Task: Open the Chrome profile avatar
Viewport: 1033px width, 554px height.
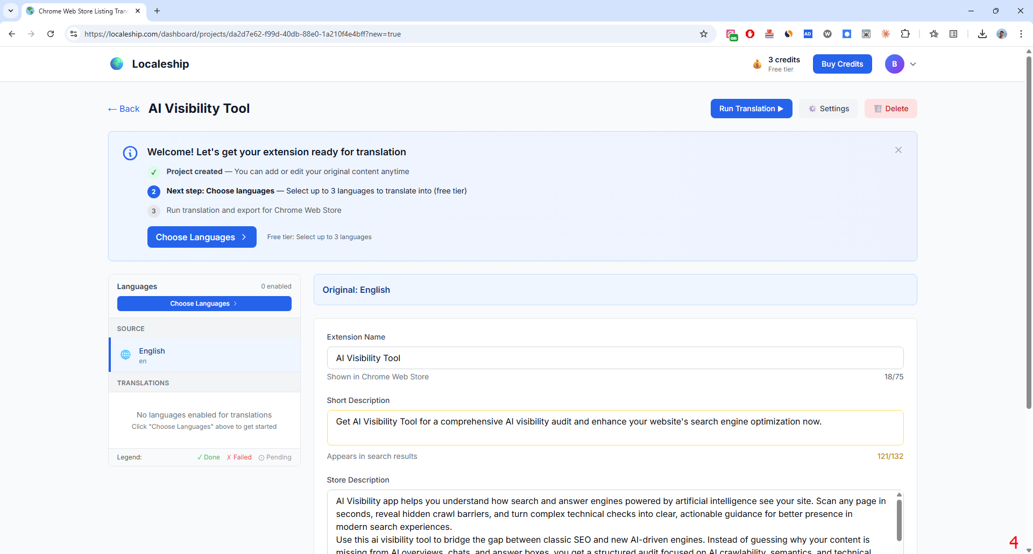Action: tap(1001, 34)
